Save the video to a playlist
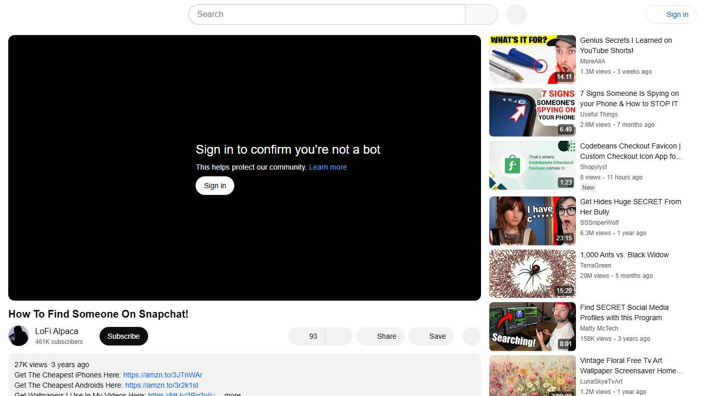Screen dimensions: 705x396 [431, 336]
